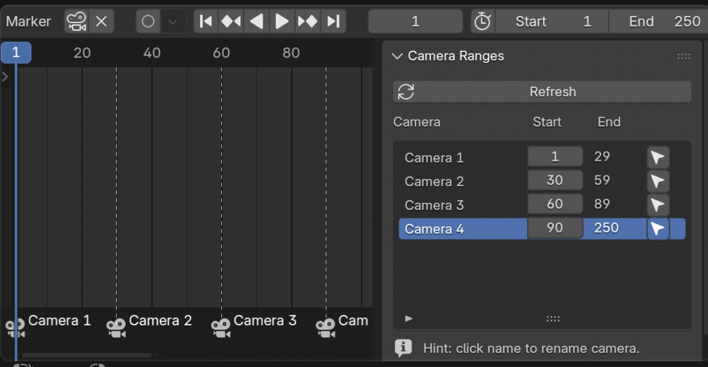Click the Camera 2 timeline marker
708x367 pixels.
point(117,327)
